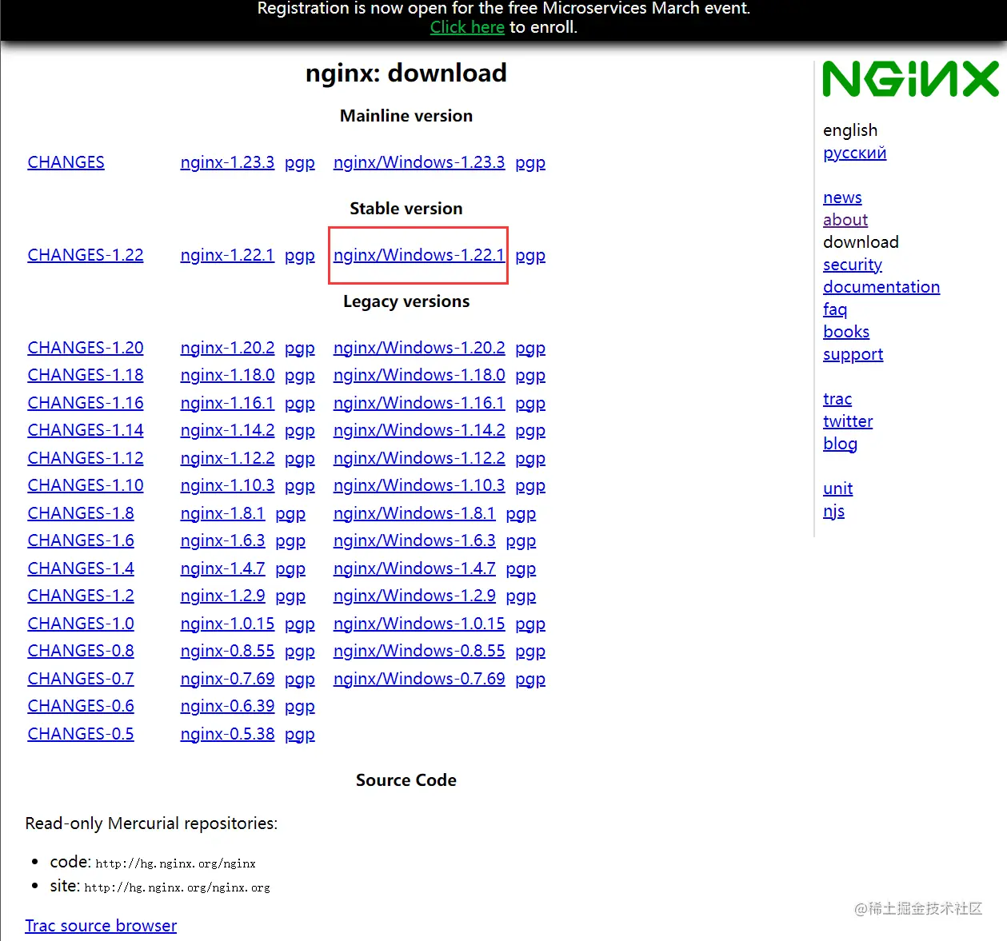This screenshot has width=1007, height=941.
Task: Go to the unit project page
Action: (837, 488)
